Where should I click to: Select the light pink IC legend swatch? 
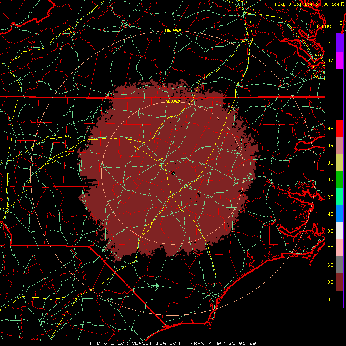coord(339,248)
